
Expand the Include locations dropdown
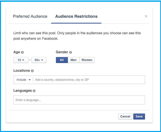tap(23, 80)
